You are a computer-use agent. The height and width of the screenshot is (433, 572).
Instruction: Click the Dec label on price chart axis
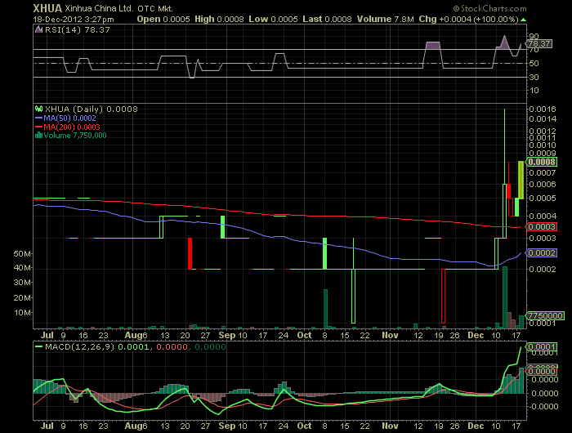(476, 335)
